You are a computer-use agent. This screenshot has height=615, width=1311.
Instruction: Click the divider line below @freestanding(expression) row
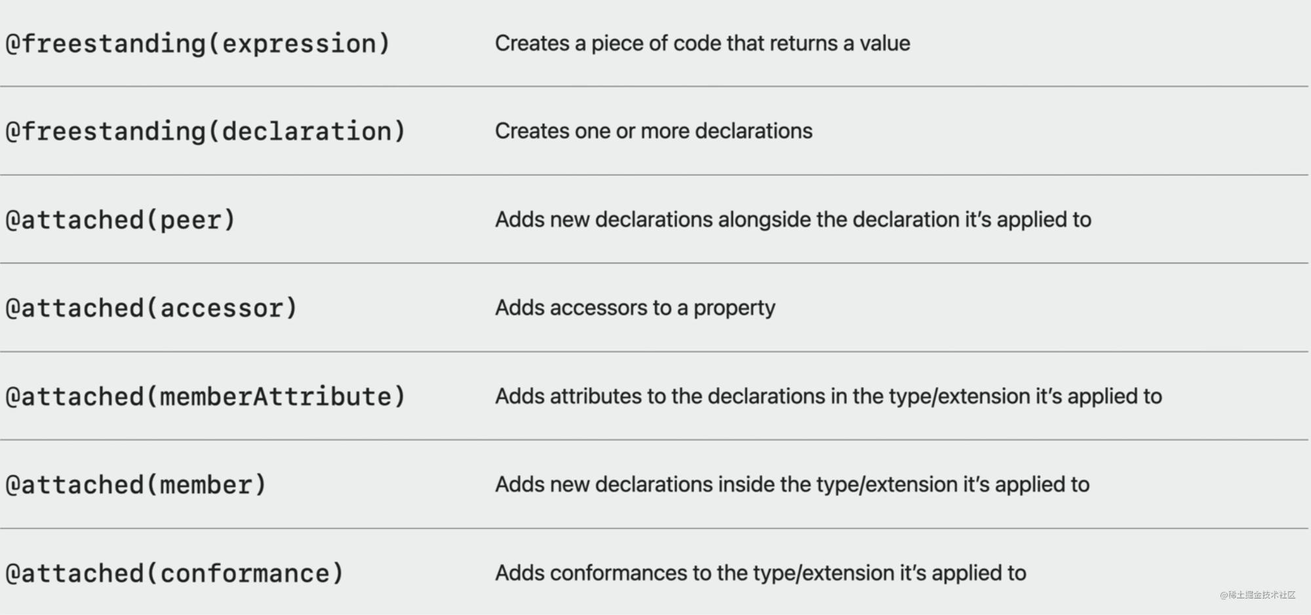654,86
